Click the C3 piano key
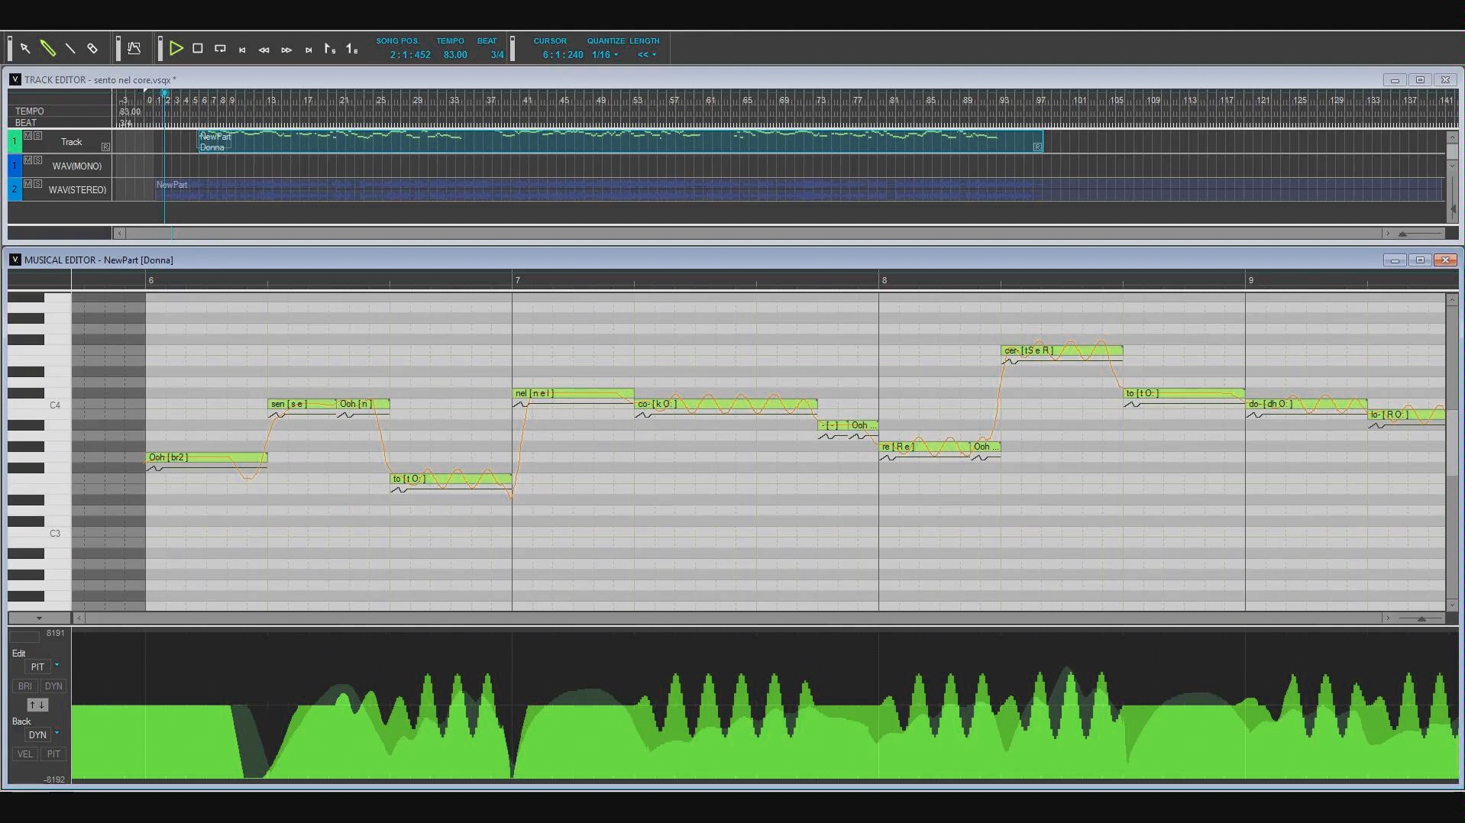Screen dimensions: 1465x823 [39, 534]
